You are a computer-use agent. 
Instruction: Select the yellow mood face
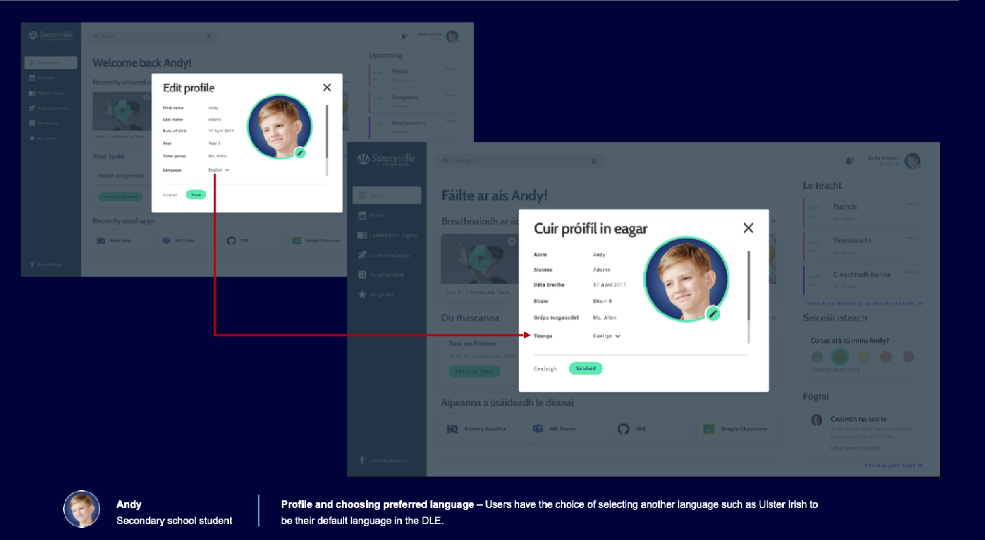(x=863, y=356)
